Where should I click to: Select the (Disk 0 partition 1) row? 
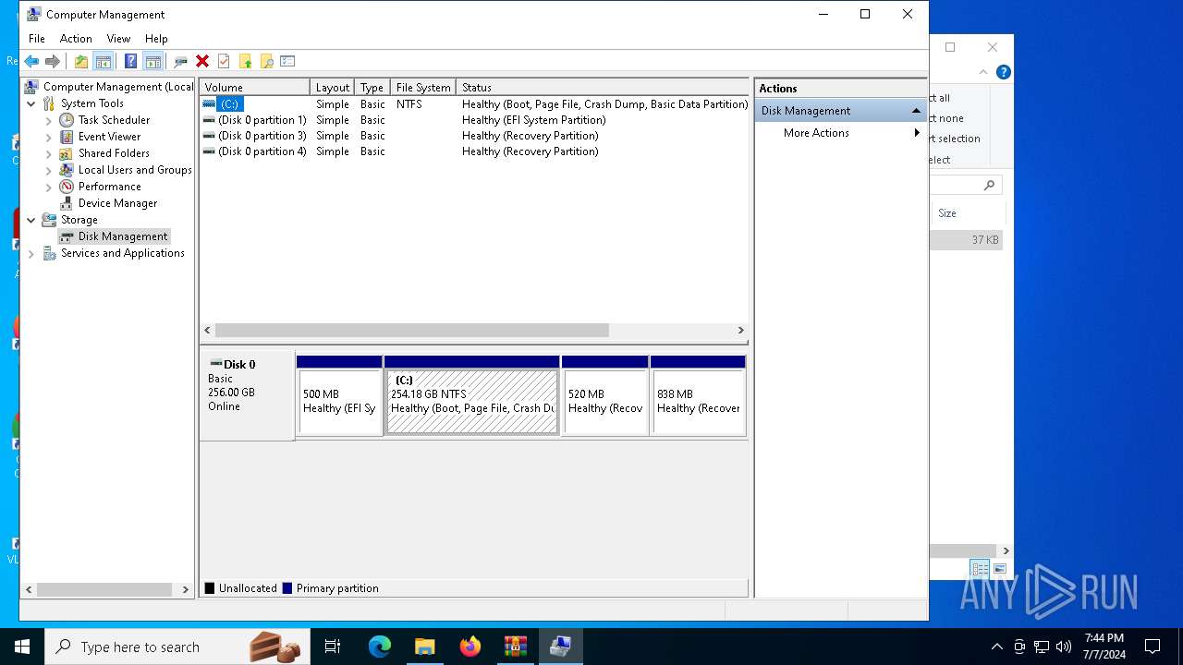(474, 120)
